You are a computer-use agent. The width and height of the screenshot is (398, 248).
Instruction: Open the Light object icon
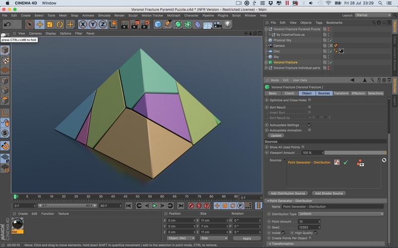click(x=227, y=24)
